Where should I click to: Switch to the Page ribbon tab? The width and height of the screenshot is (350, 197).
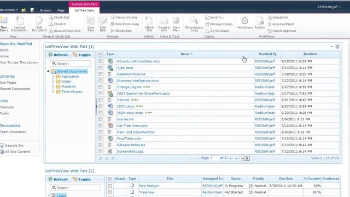61,10
